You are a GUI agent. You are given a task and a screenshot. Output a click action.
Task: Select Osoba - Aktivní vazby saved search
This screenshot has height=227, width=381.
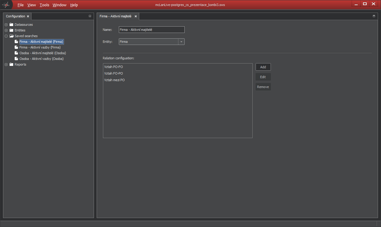click(41, 59)
